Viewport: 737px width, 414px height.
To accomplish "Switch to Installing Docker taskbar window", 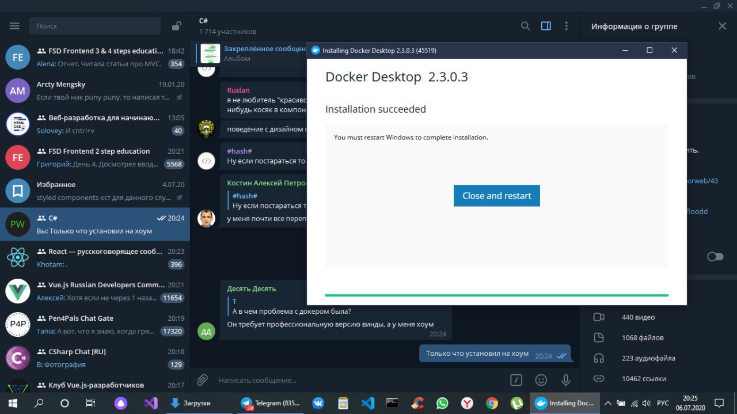I will pos(564,403).
